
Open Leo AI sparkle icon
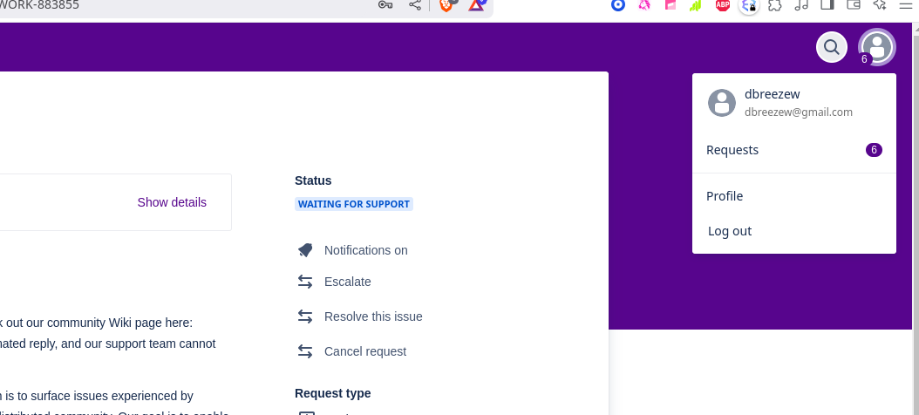(x=879, y=5)
